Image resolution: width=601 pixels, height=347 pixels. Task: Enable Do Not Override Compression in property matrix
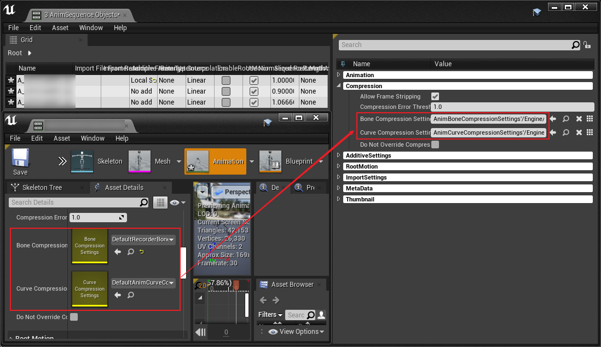click(x=435, y=145)
